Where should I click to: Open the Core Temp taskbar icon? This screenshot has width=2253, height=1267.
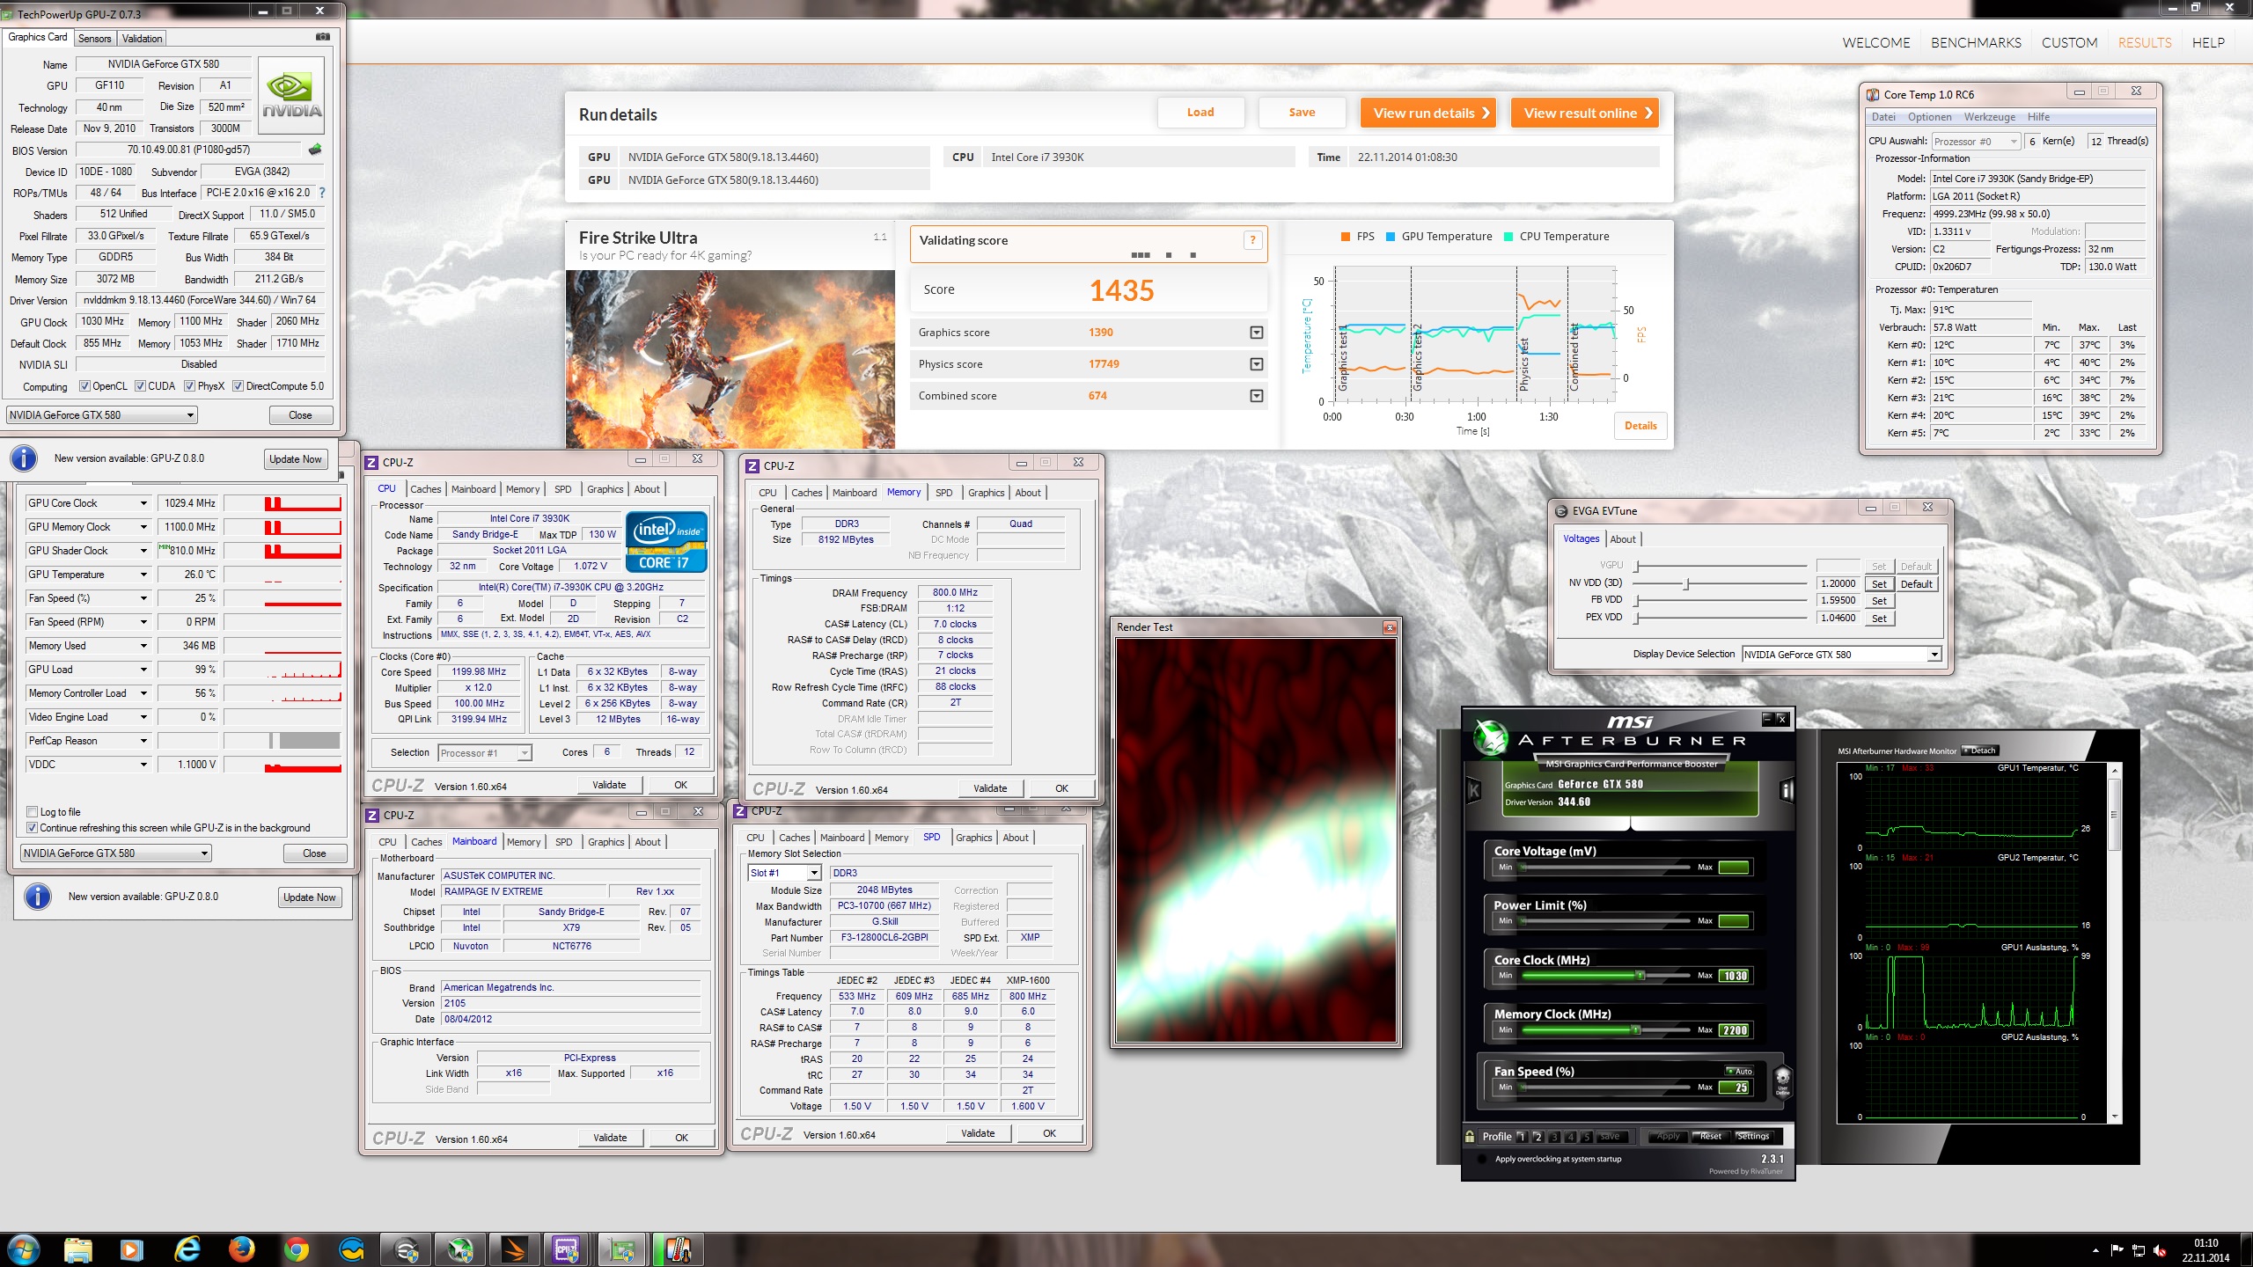tap(678, 1249)
